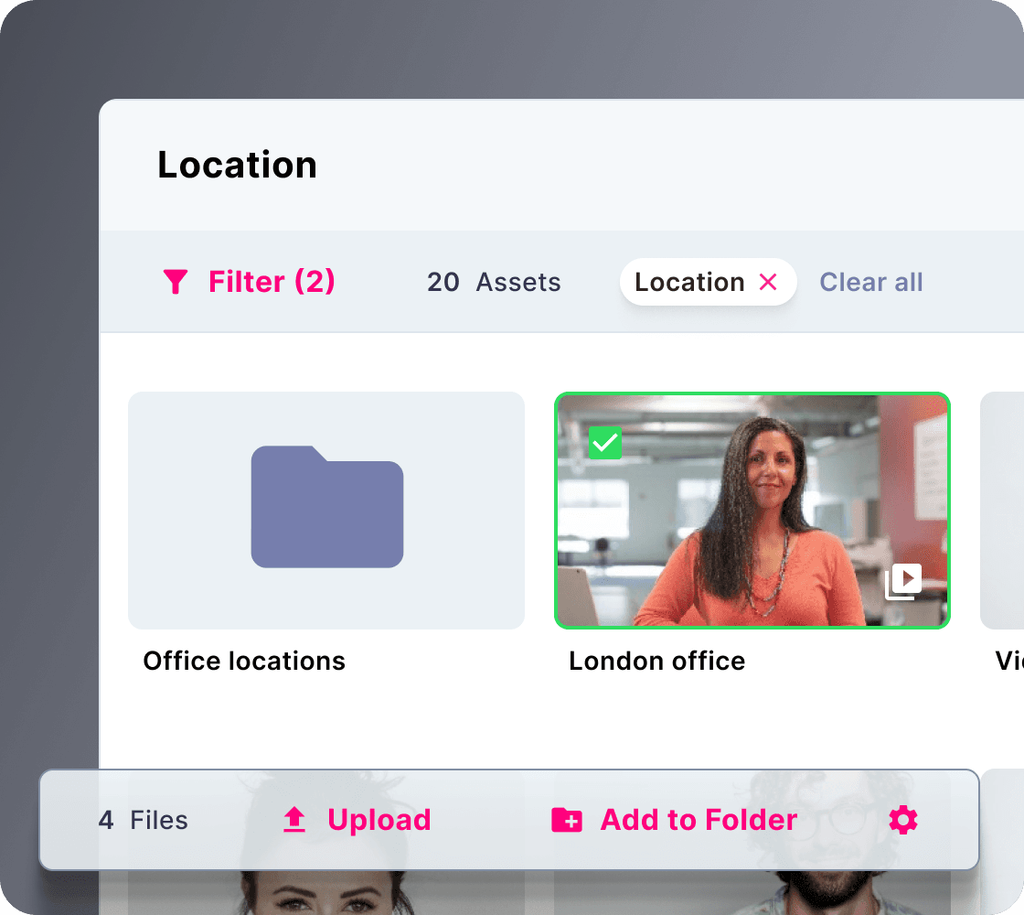This screenshot has width=1024, height=915.
Task: Click the 4 Files selection count
Action: 144,820
